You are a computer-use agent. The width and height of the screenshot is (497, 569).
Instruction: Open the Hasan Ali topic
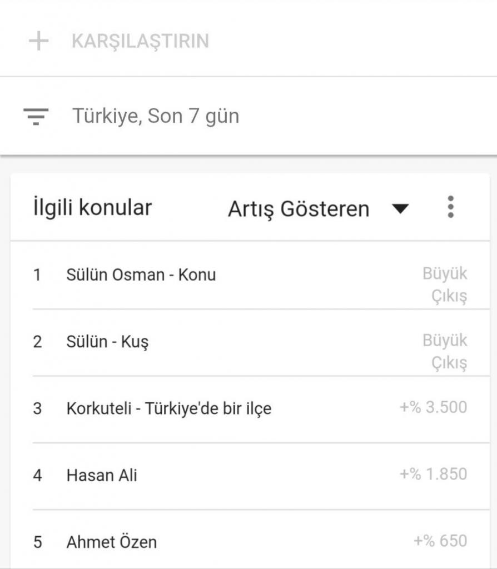coord(102,475)
